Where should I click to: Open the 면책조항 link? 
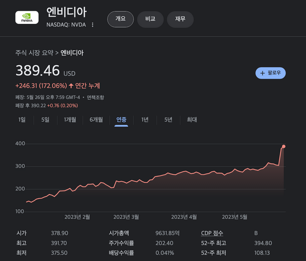pos(96,97)
